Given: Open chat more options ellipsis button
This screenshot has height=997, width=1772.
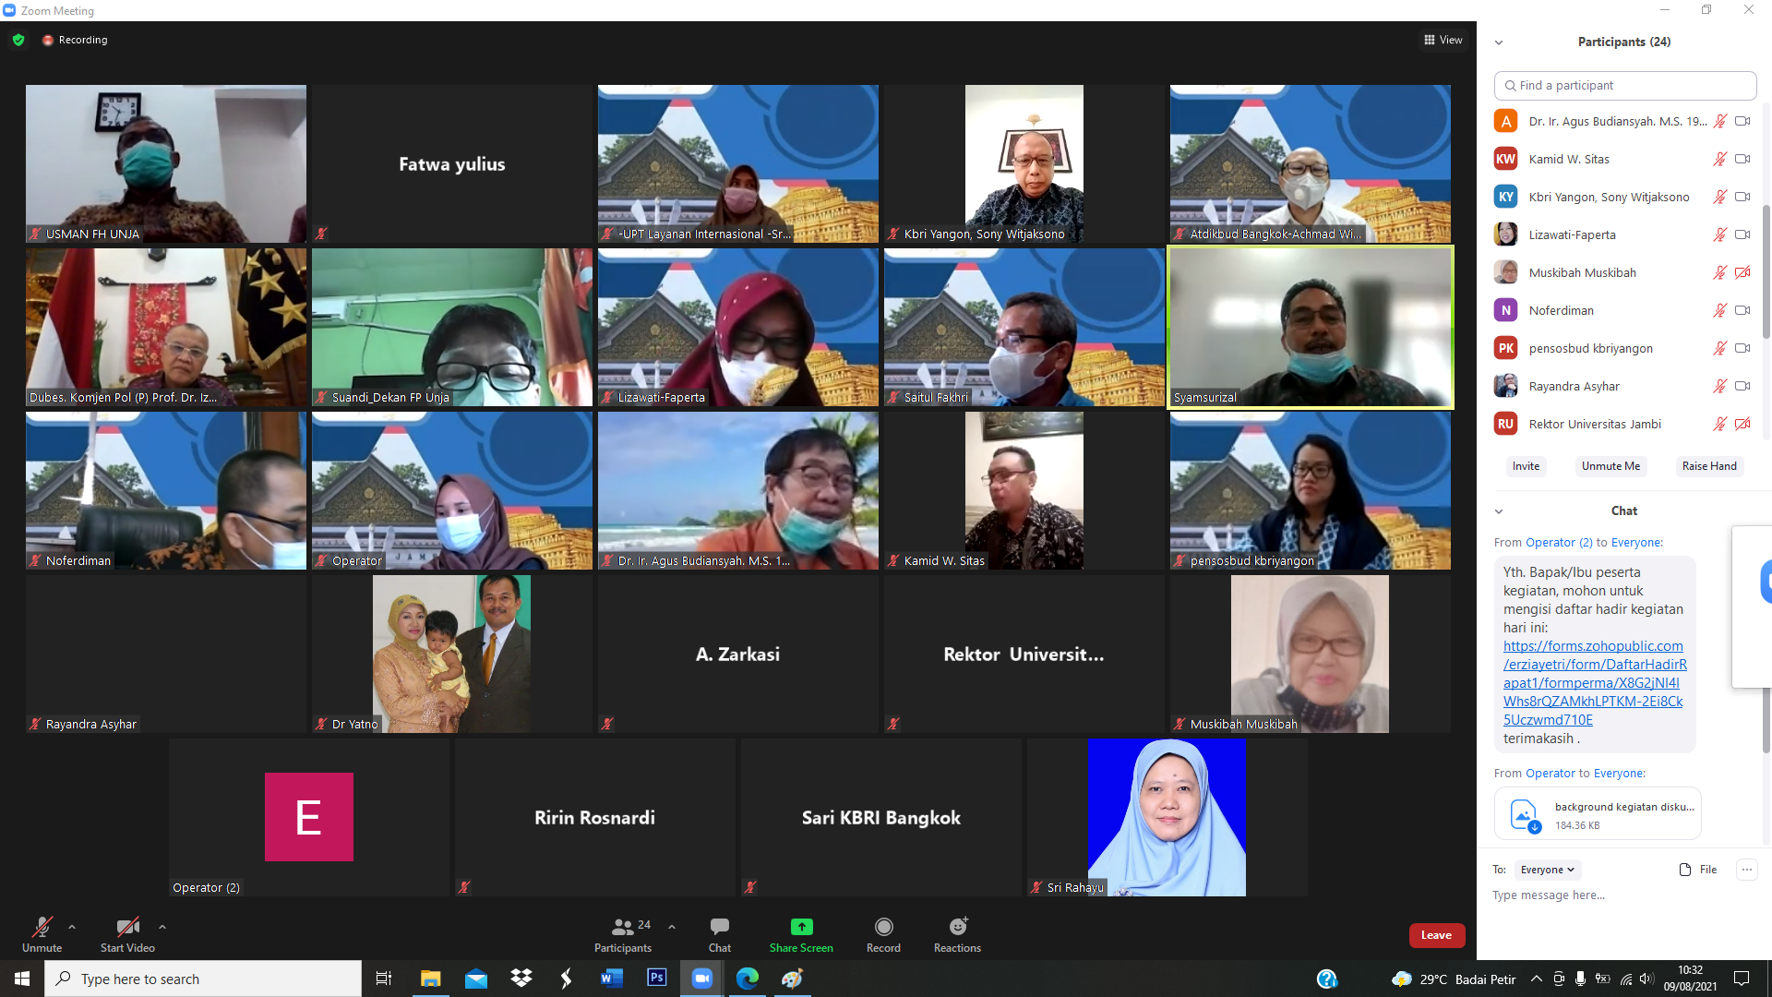Looking at the screenshot, I should click(1746, 870).
